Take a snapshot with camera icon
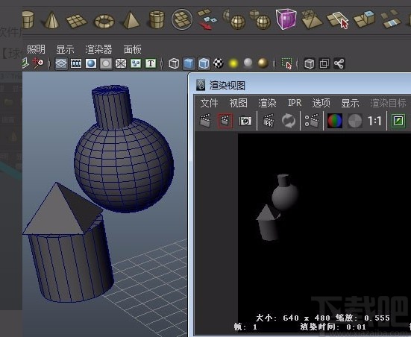Image resolution: width=411 pixels, height=337 pixels. tap(245, 121)
